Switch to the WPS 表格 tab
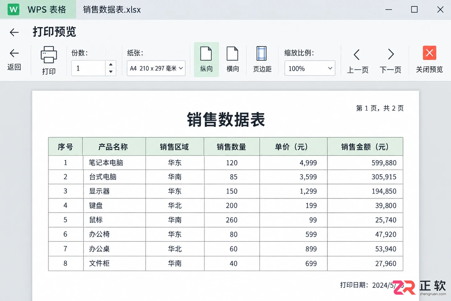Image resolution: width=451 pixels, height=301 pixels. click(x=38, y=9)
